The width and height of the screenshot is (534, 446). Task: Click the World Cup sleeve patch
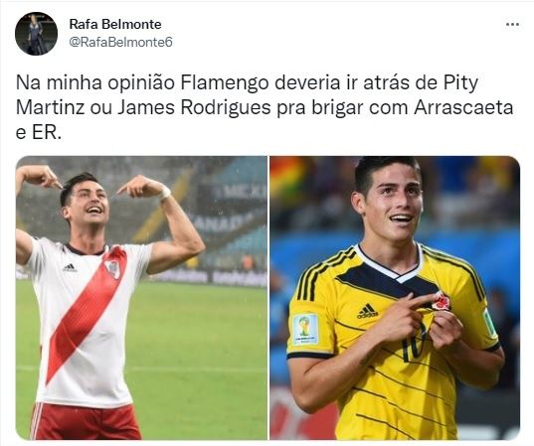[x=305, y=330]
